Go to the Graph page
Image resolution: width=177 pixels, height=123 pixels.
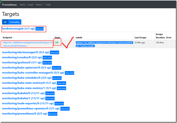click(x=31, y=5)
